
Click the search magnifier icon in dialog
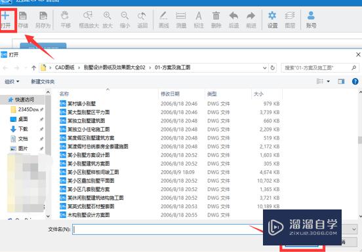pyautogui.click(x=353, y=67)
